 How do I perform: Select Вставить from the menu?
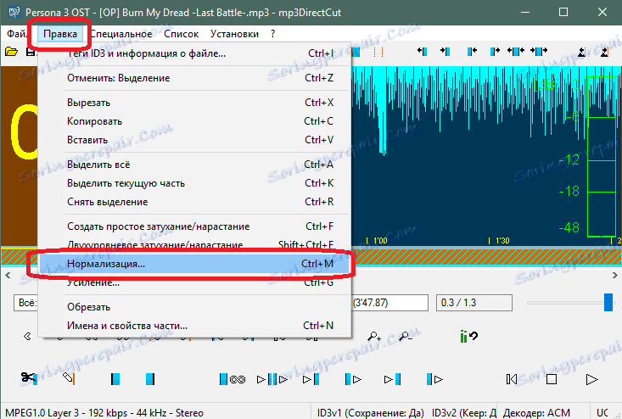(194, 140)
